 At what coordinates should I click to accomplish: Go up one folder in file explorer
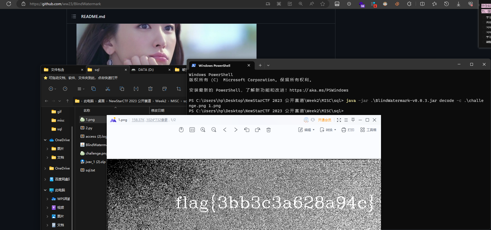pos(67,101)
